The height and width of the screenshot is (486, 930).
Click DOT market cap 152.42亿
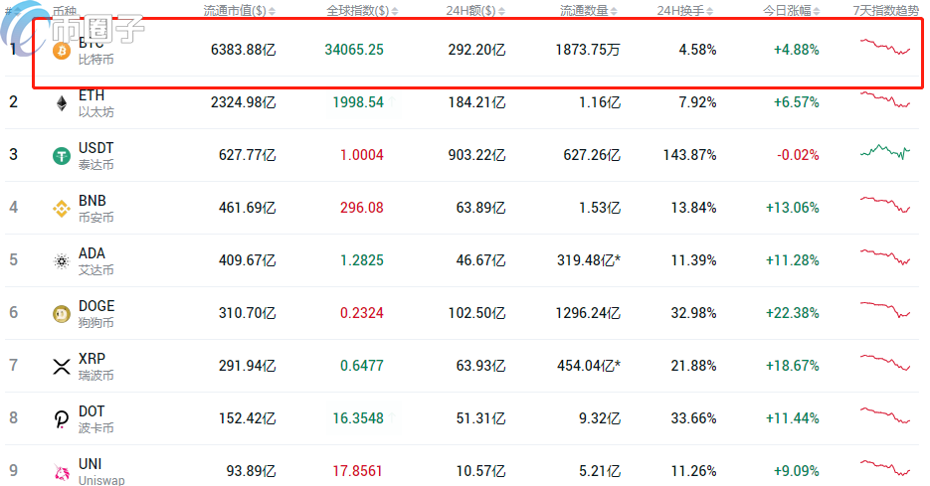point(248,418)
